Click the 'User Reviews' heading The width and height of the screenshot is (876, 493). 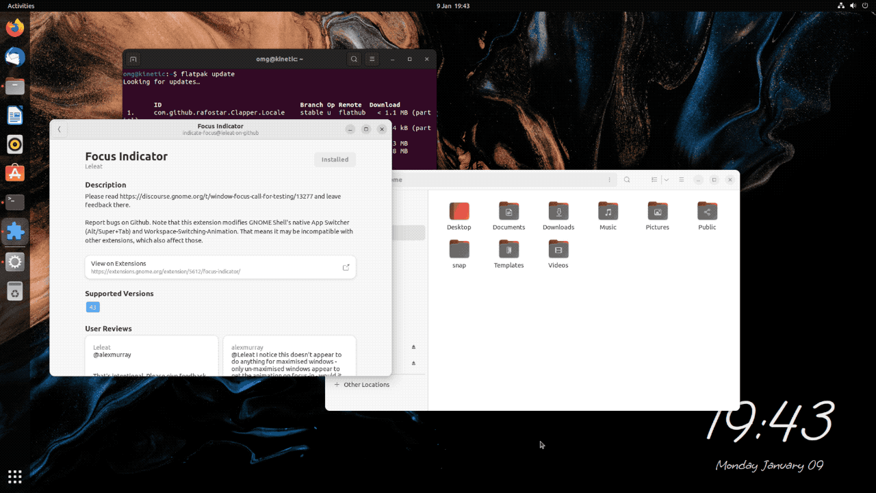(108, 329)
